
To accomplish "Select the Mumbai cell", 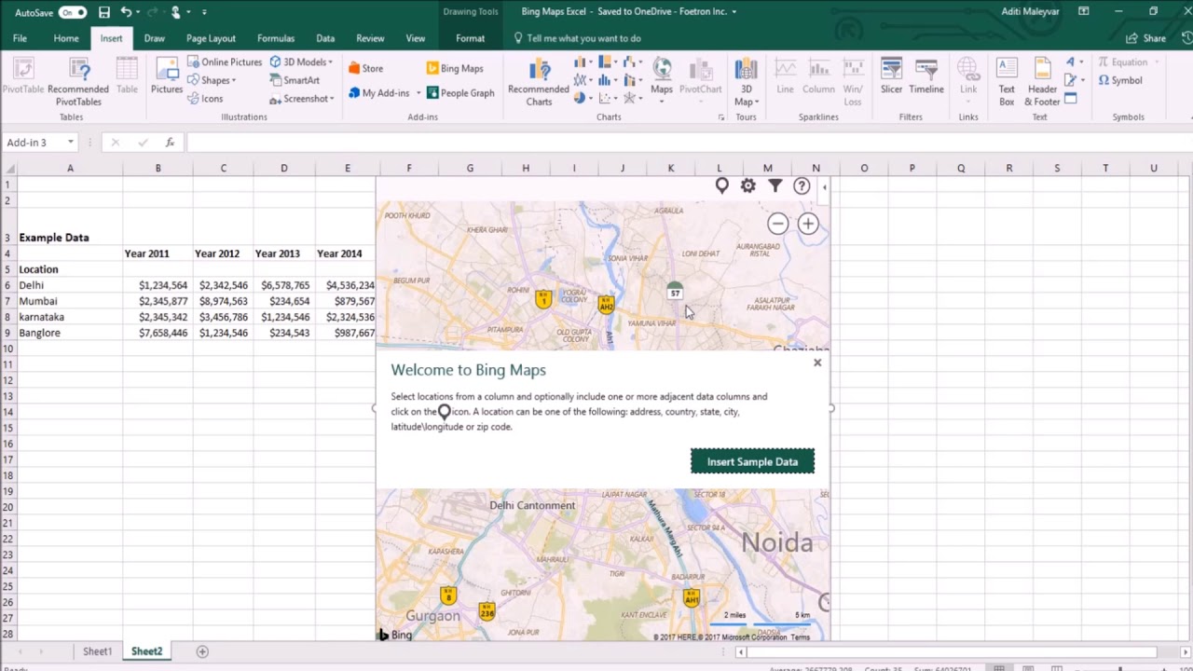I will coord(70,301).
